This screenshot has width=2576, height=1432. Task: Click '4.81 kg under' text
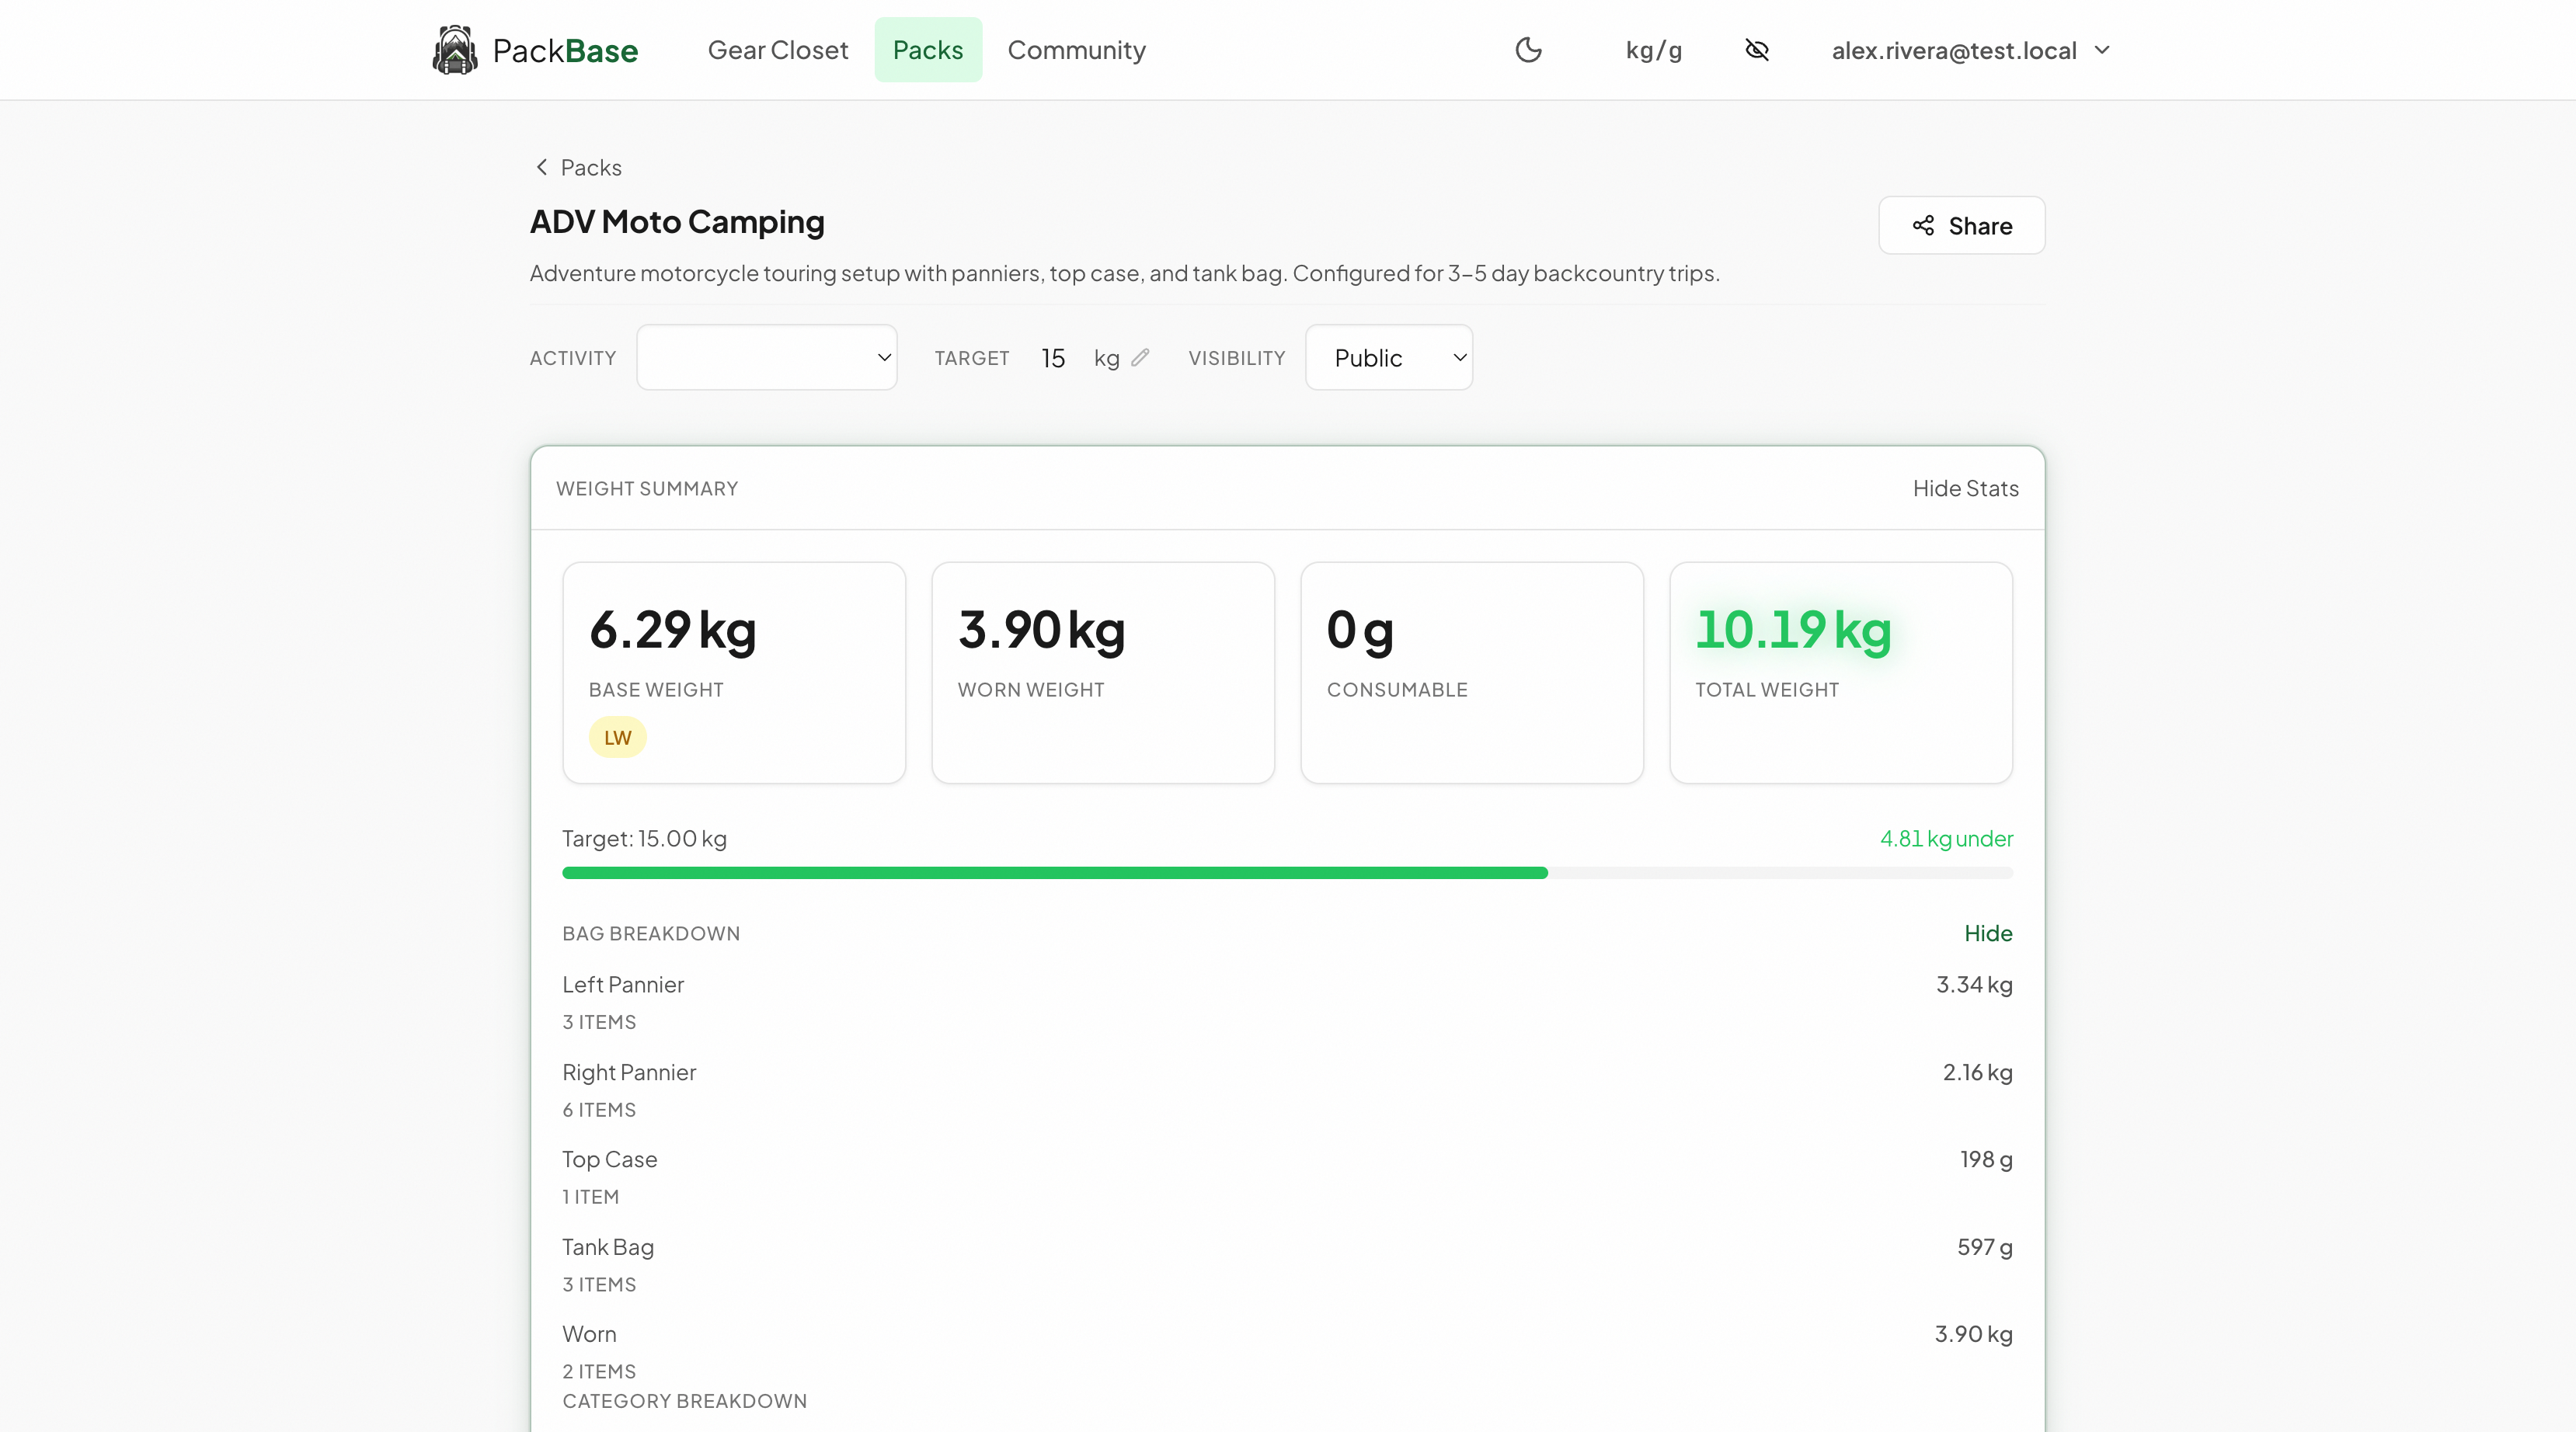[x=1946, y=838]
